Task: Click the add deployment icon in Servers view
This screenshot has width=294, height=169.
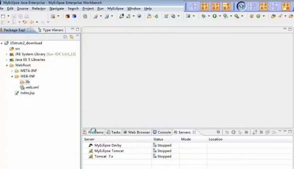Action: 255,132
